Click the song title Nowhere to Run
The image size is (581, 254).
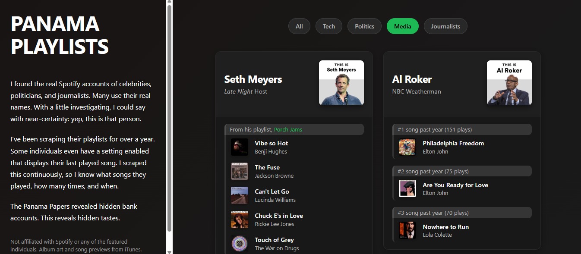pyautogui.click(x=446, y=227)
